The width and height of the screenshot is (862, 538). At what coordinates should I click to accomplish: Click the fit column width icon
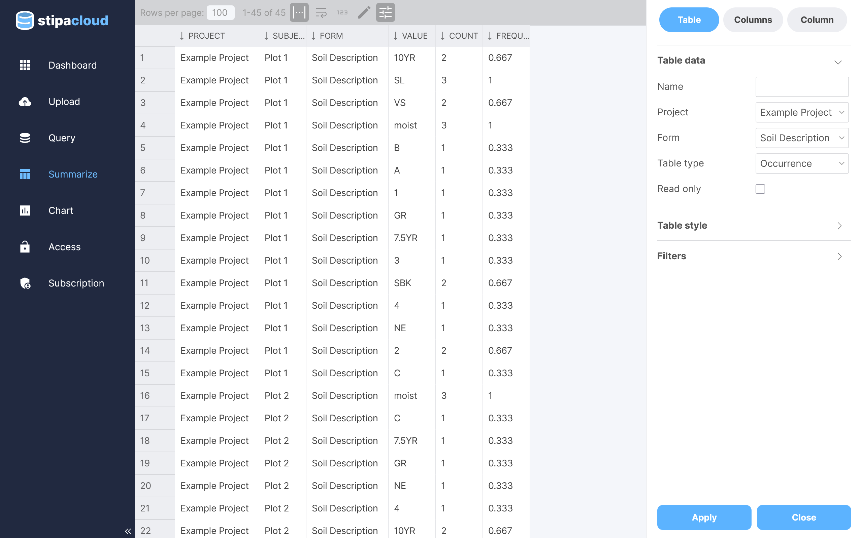[299, 13]
